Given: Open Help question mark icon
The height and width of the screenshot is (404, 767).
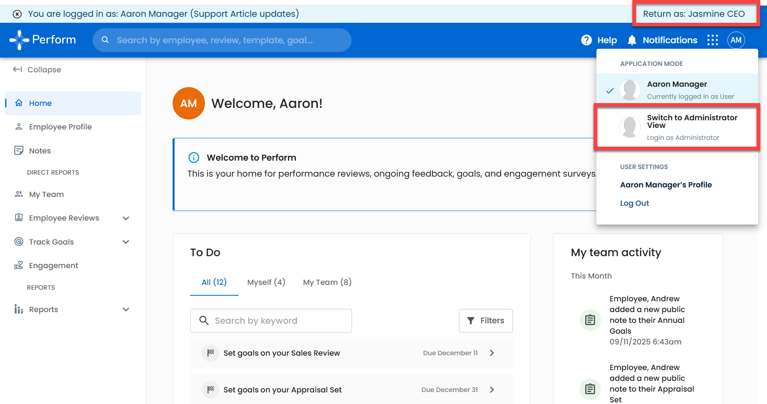Looking at the screenshot, I should [586, 40].
